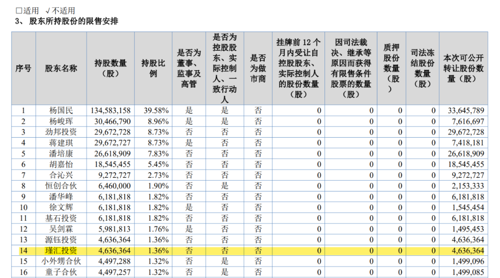Select shareholder name 杨国民

coord(61,111)
